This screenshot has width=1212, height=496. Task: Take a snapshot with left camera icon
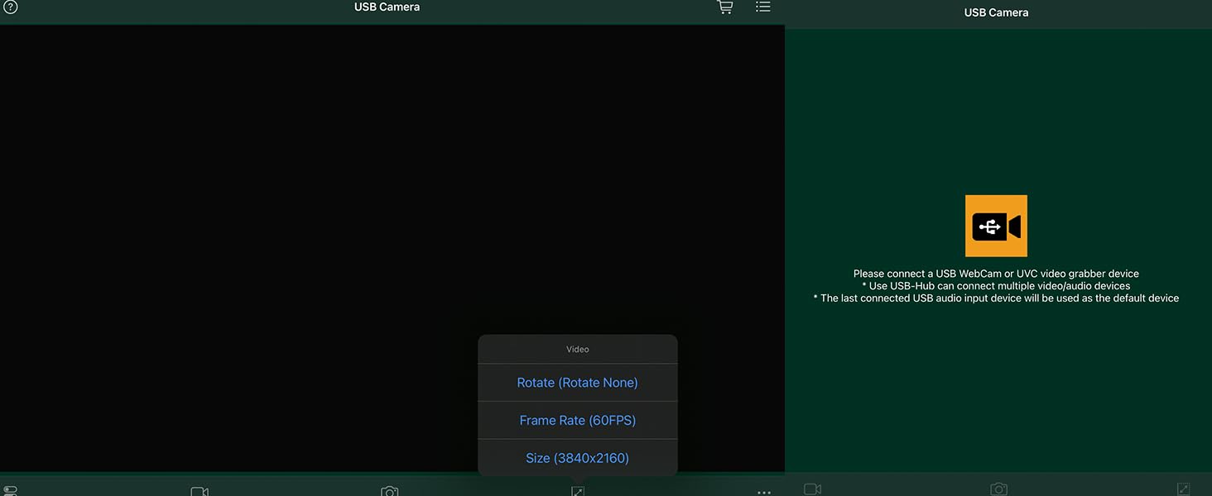point(390,491)
